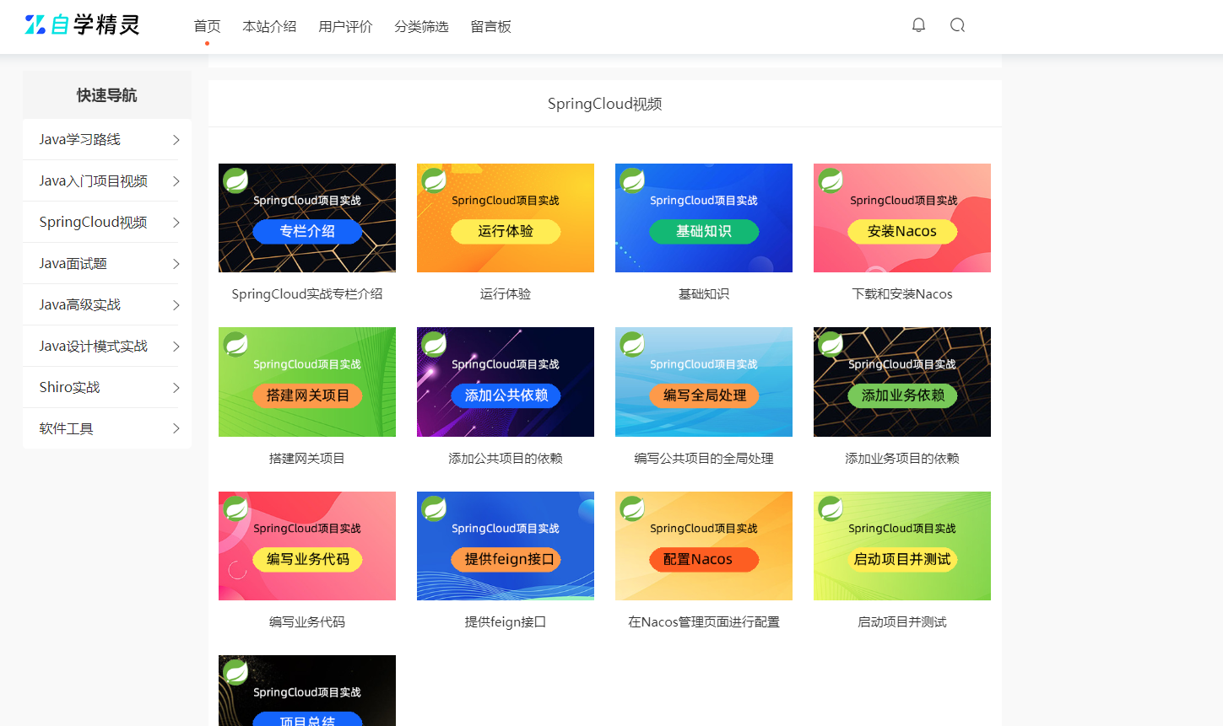The width and height of the screenshot is (1223, 726).
Task: Click the 运行体验 caption text
Action: click(506, 294)
